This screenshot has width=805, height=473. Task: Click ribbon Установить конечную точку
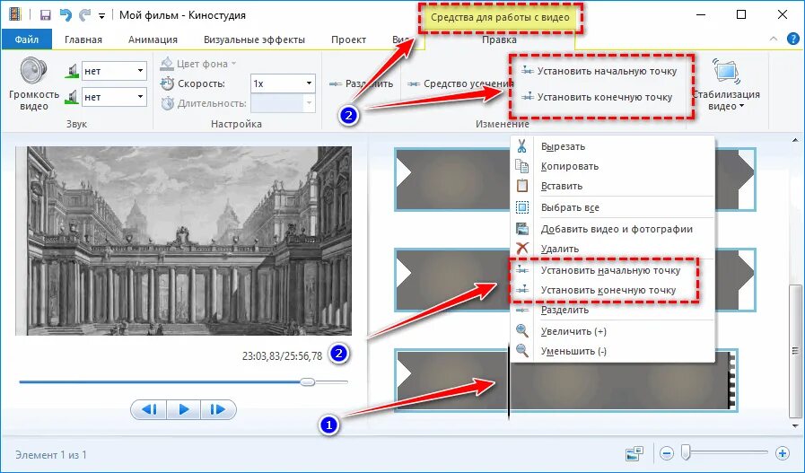(596, 97)
